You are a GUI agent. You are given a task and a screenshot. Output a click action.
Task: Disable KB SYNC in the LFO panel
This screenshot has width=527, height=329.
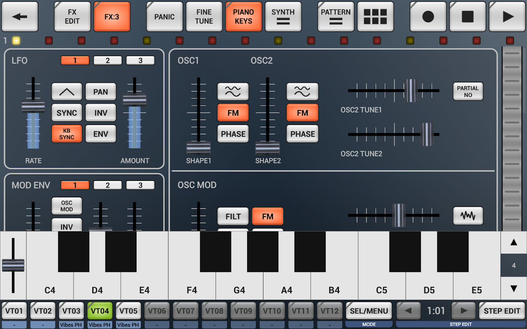pos(67,134)
